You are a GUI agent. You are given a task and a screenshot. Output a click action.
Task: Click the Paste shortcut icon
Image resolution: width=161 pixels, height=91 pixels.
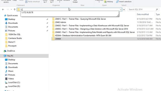click(26, 2)
